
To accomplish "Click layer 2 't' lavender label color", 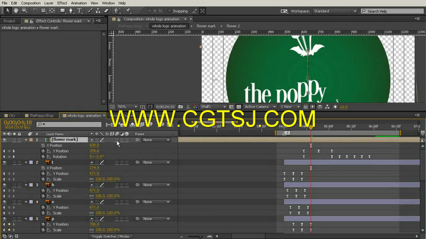I will coord(31,163).
